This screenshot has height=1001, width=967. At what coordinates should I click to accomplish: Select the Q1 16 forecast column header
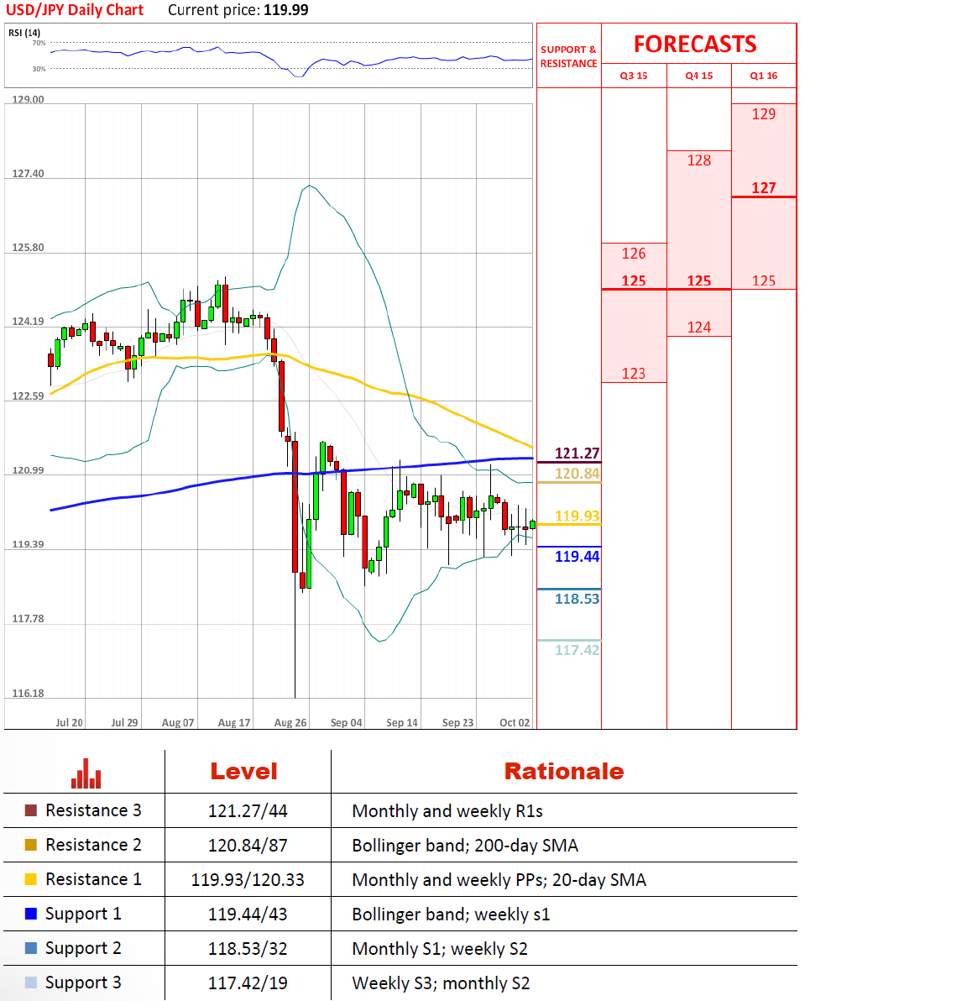[763, 76]
